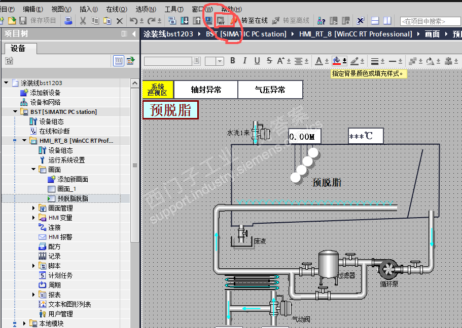
Task: Click HMI_RT_8 breadcrumb in path bar
Action: click(x=356, y=34)
